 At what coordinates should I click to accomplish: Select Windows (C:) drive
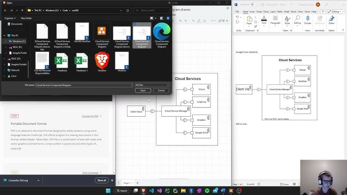pos(17,41)
